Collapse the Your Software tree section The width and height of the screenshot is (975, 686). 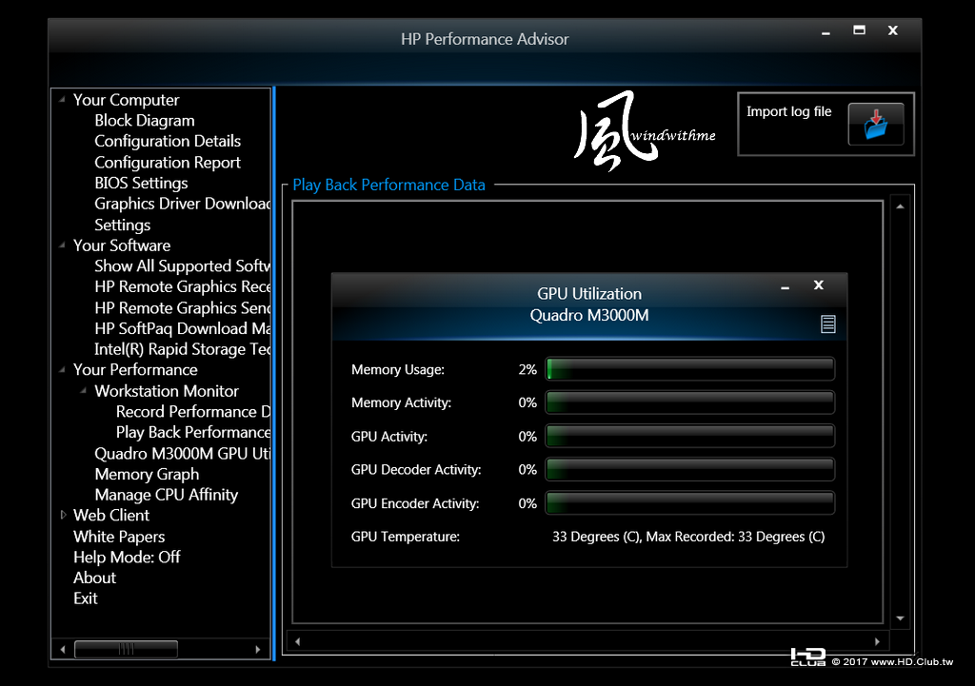(62, 245)
